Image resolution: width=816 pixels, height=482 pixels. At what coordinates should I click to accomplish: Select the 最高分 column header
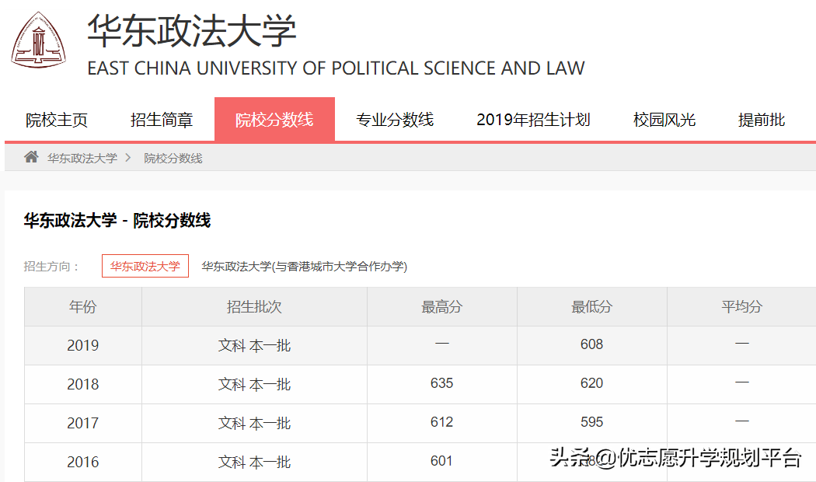click(x=441, y=306)
